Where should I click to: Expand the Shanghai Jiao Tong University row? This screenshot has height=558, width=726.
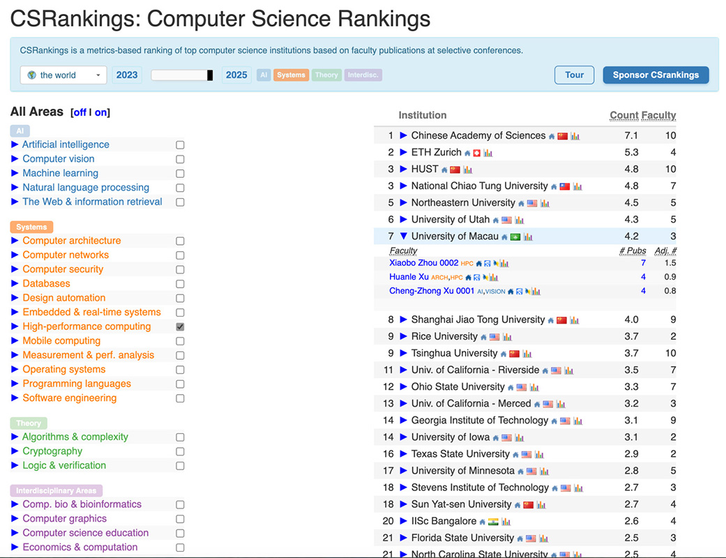403,320
